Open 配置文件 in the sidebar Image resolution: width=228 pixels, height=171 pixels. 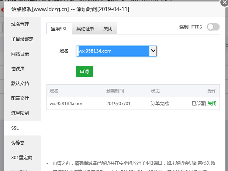tap(20, 98)
